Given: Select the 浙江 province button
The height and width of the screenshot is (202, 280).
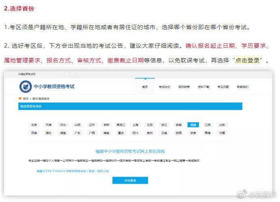Looking at the screenshot, I should coord(164,125).
